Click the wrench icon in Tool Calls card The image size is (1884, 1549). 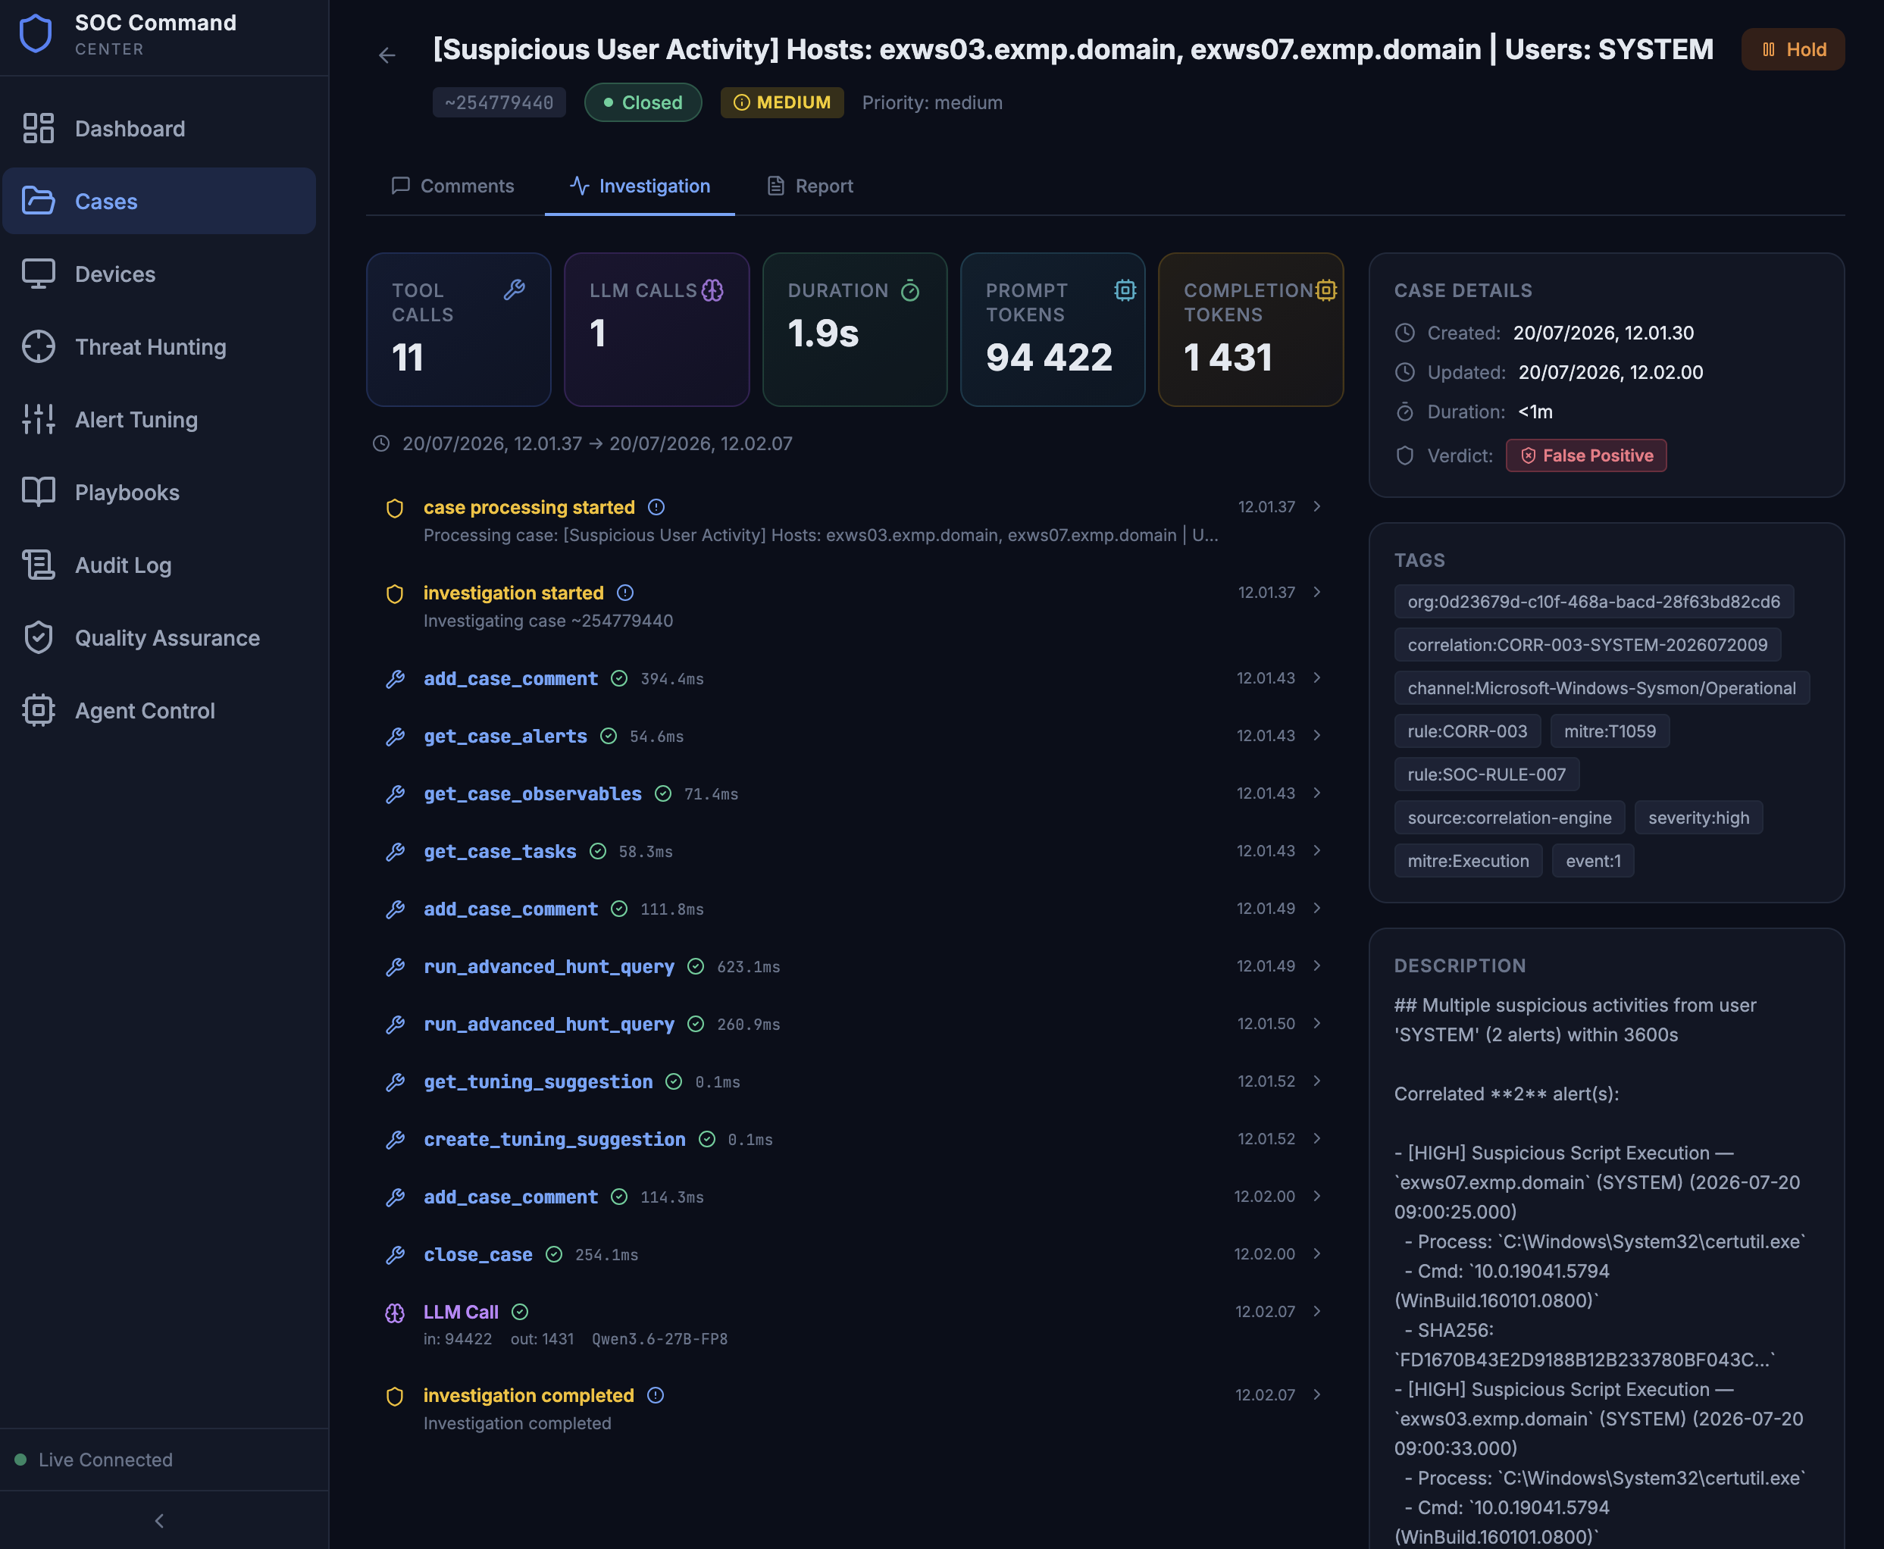click(x=514, y=290)
